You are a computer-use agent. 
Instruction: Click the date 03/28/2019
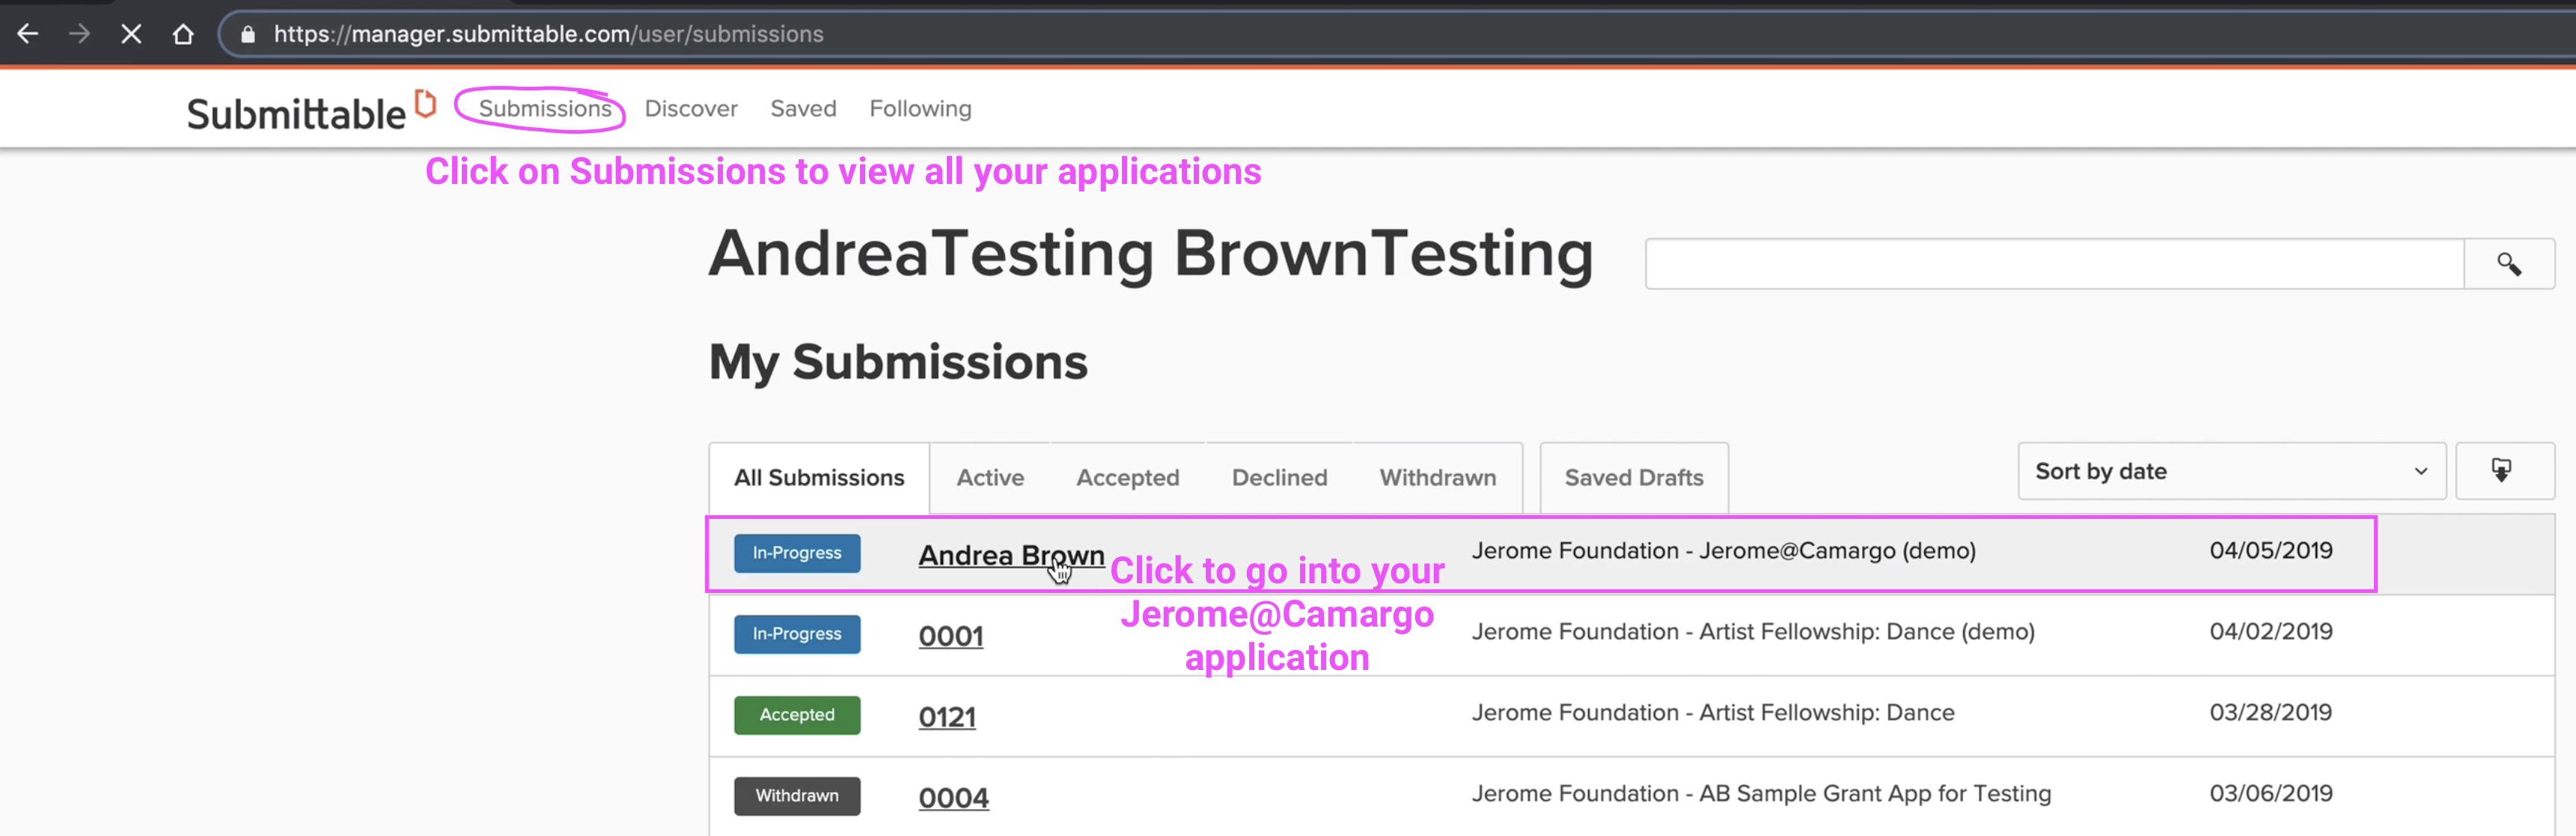coord(2271,712)
